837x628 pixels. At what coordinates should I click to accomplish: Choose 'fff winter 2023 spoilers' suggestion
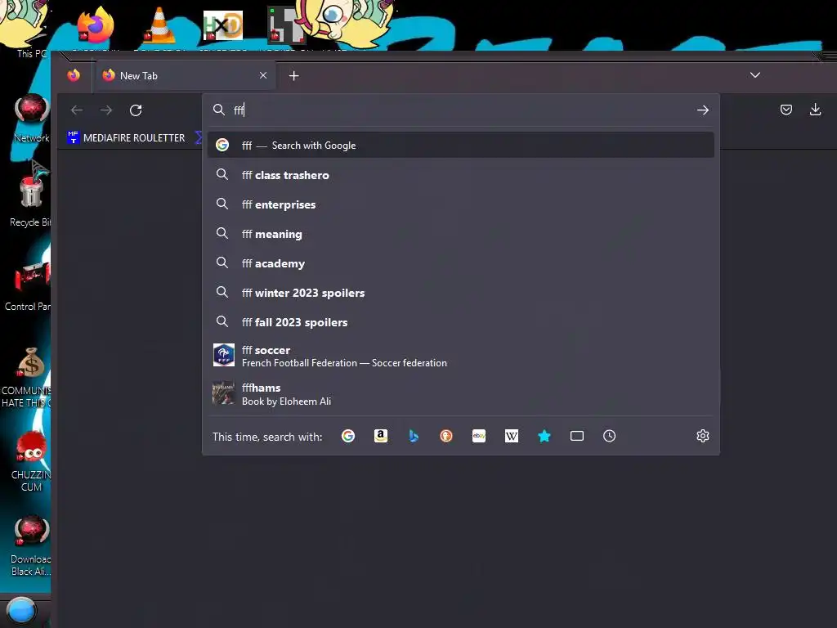click(x=461, y=293)
